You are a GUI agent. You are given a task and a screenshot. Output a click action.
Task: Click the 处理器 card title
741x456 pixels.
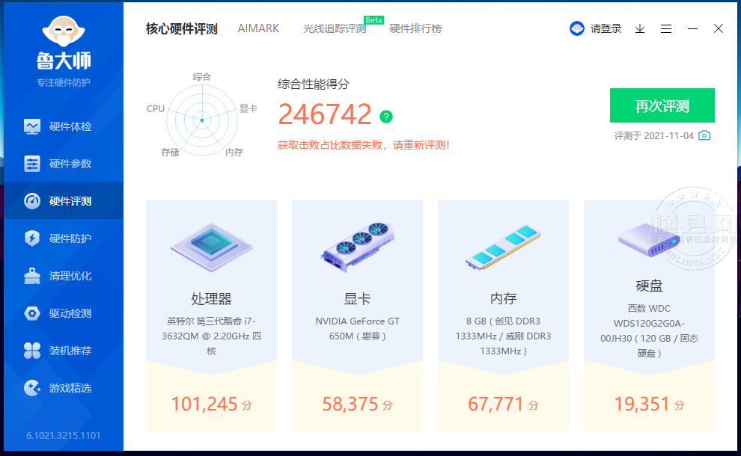coord(211,298)
